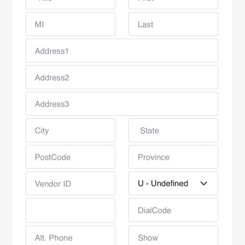Select the PostCode input

click(70, 157)
